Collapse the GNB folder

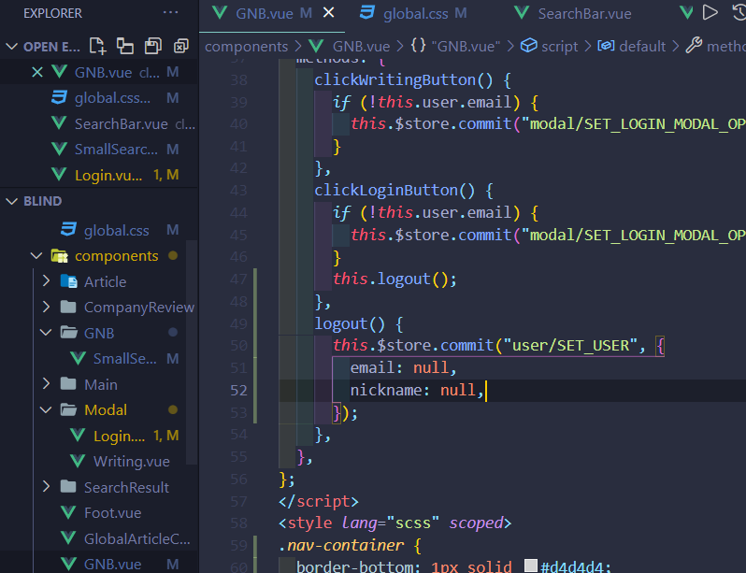(46, 333)
